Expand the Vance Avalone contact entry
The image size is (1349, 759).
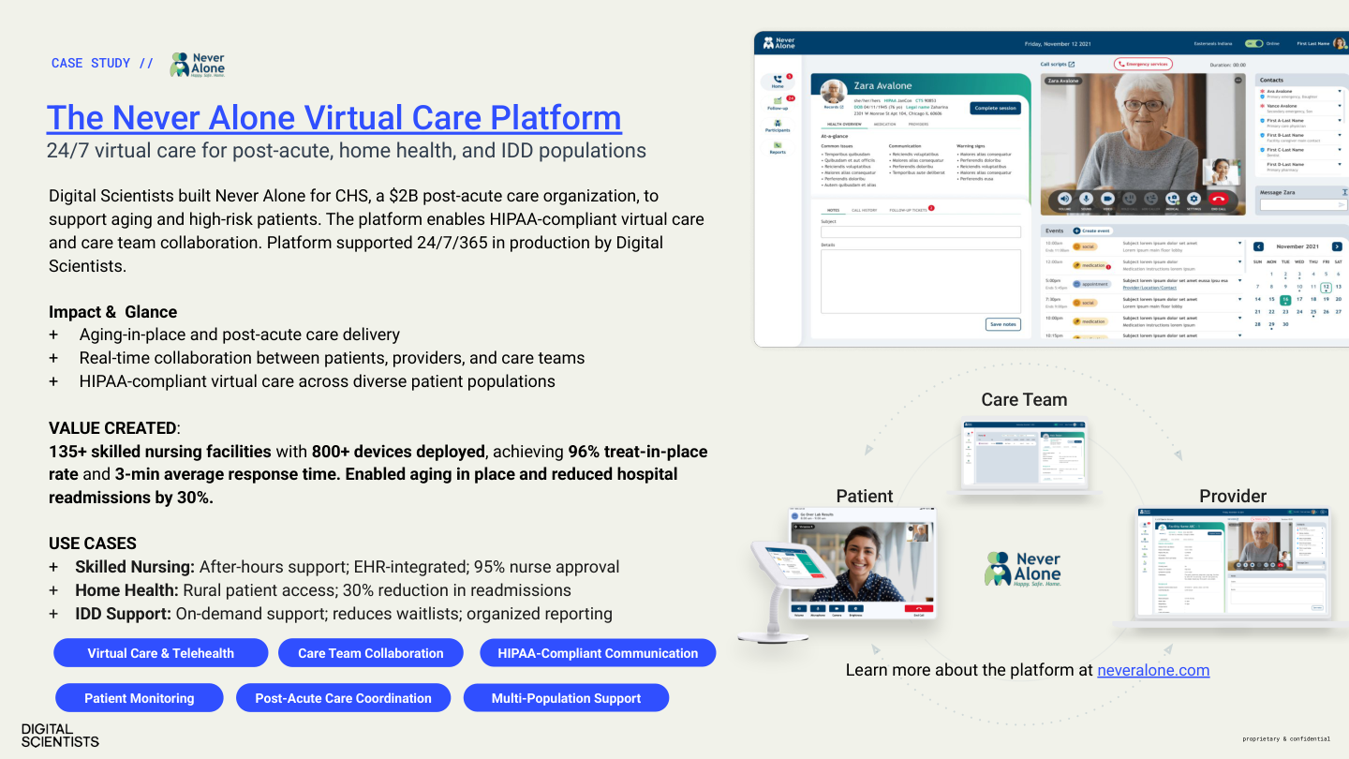(1340, 107)
